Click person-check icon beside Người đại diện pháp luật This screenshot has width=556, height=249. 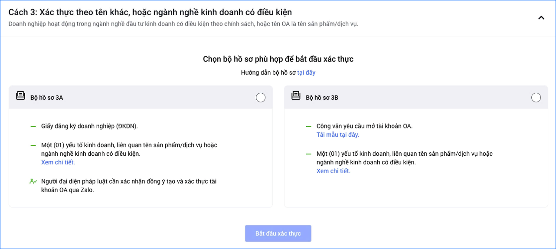(x=33, y=181)
